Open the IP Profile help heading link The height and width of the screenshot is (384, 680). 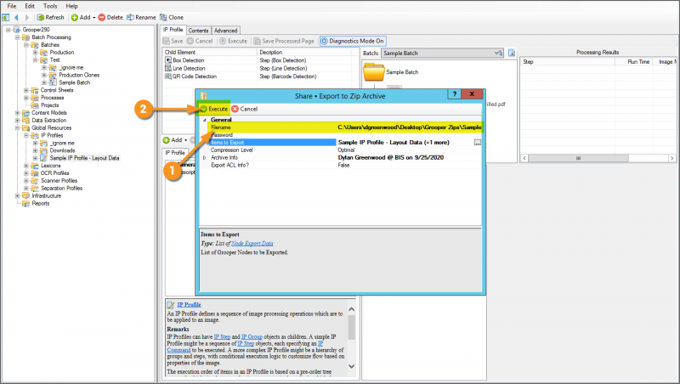tap(189, 305)
